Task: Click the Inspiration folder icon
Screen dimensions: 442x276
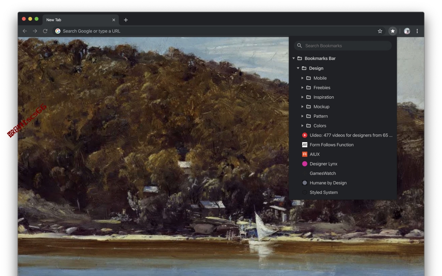Action: (309, 97)
